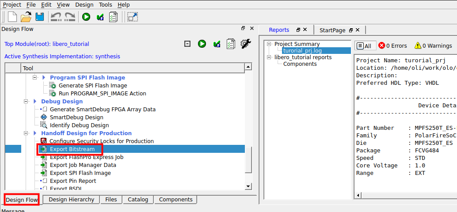Switch to the Components tab

[x=176, y=200]
